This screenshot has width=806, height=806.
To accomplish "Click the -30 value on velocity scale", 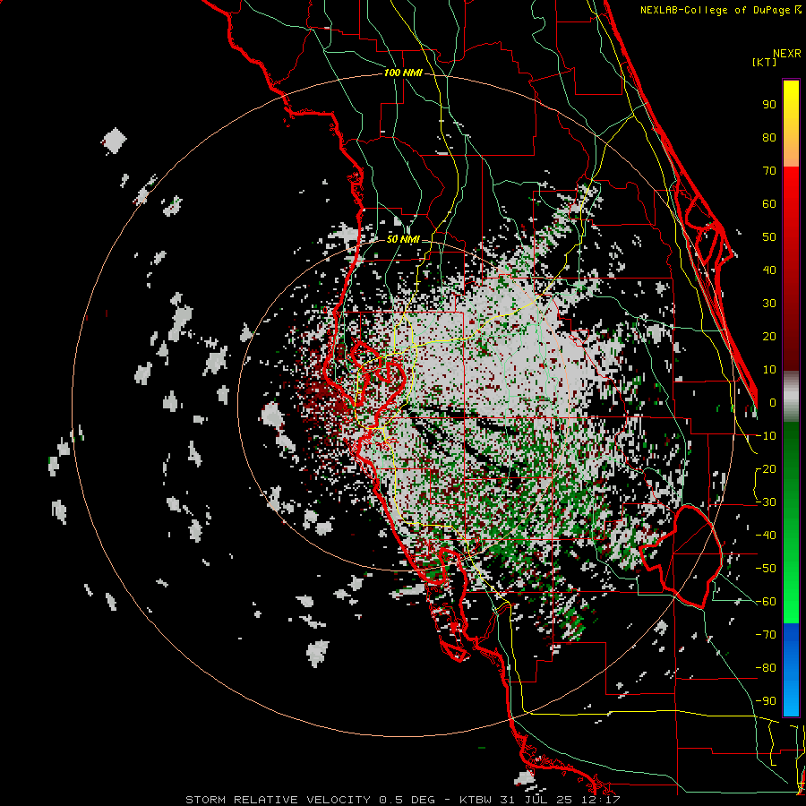I will [766, 502].
